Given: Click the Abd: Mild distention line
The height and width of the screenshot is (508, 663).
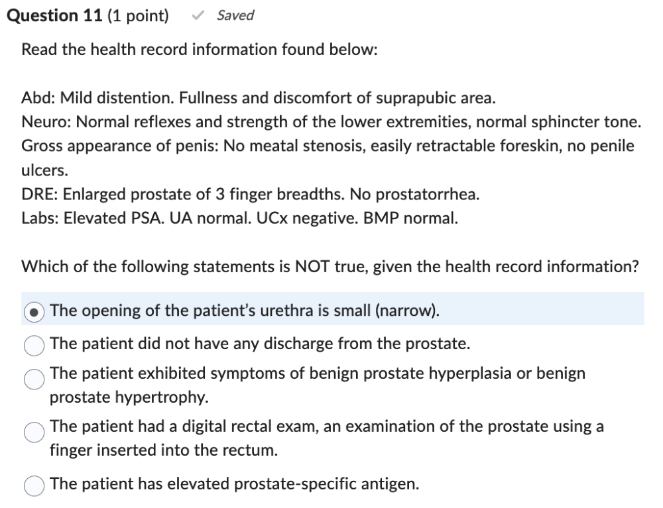Looking at the screenshot, I should click(259, 99).
